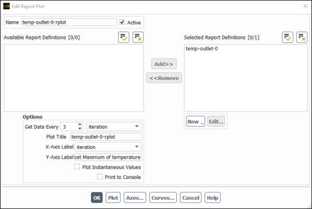Click the Plot button
Image resolution: width=312 pixels, height=209 pixels.
coord(113,198)
